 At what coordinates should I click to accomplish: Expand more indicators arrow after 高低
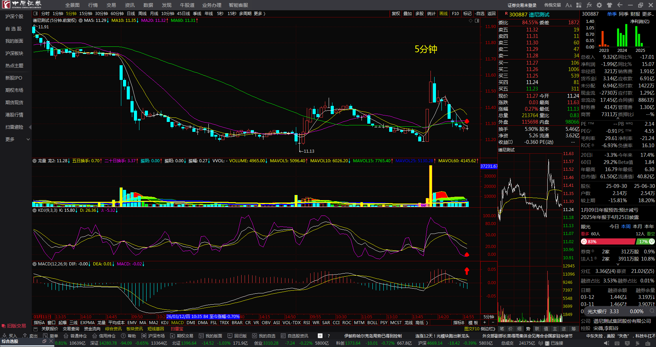pos(427,323)
